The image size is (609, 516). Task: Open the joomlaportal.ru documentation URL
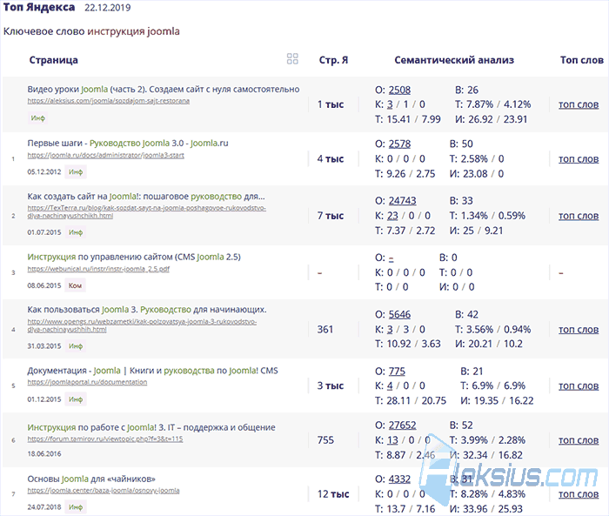[87, 382]
